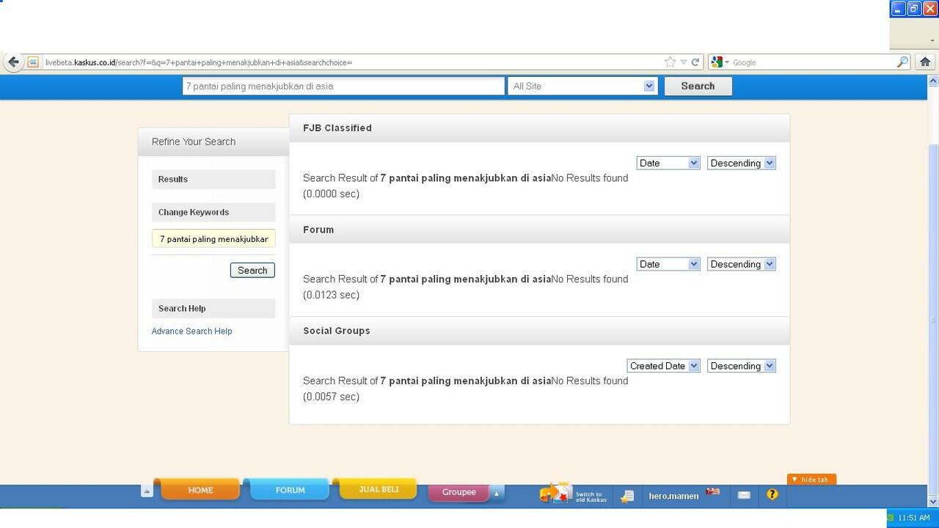Open Social Groups Created Date dropdown

[x=664, y=366]
